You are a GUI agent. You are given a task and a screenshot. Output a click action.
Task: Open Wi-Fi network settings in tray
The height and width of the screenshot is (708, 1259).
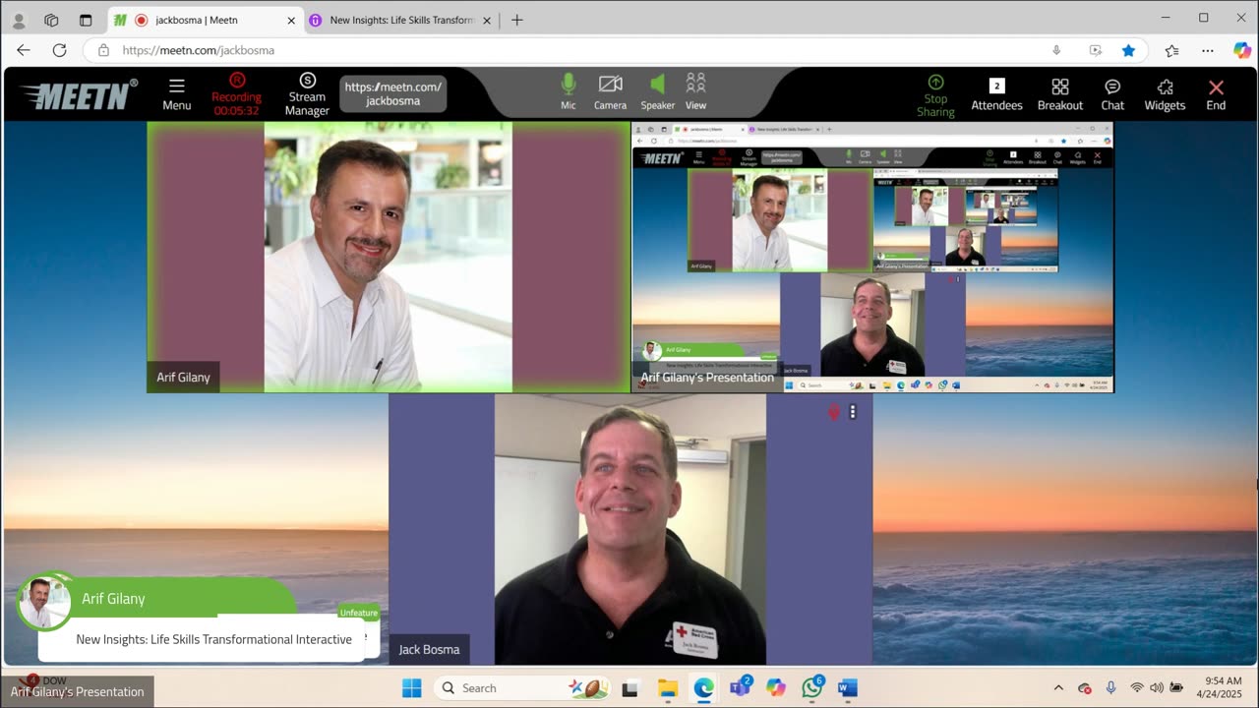[1137, 687]
